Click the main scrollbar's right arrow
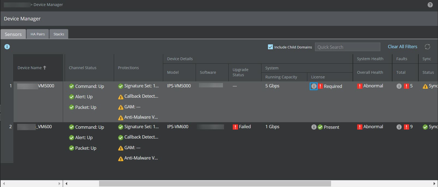This screenshot has width=438, height=187. (434, 184)
